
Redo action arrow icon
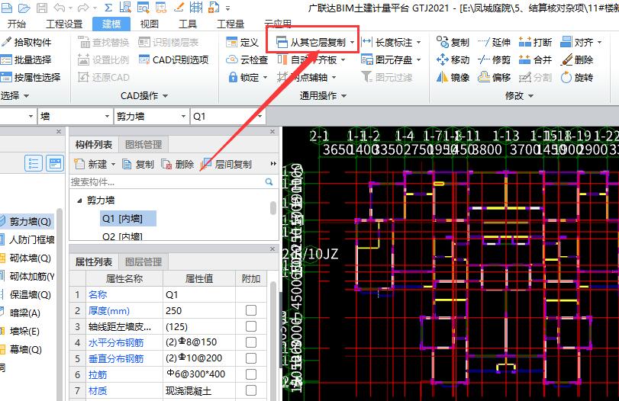click(x=83, y=8)
